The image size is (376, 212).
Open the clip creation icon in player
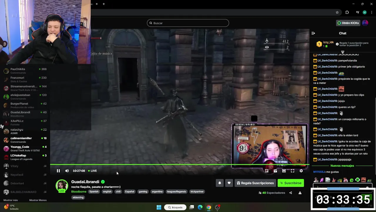pos(275,171)
